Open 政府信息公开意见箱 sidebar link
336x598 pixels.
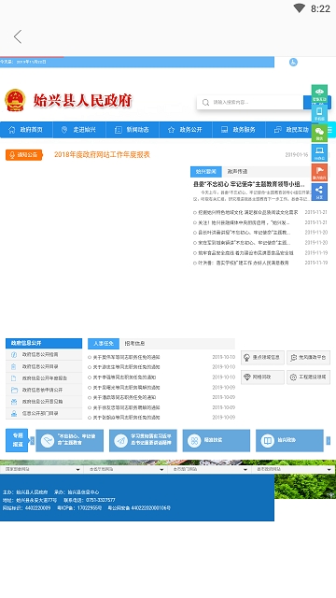pos(44,402)
